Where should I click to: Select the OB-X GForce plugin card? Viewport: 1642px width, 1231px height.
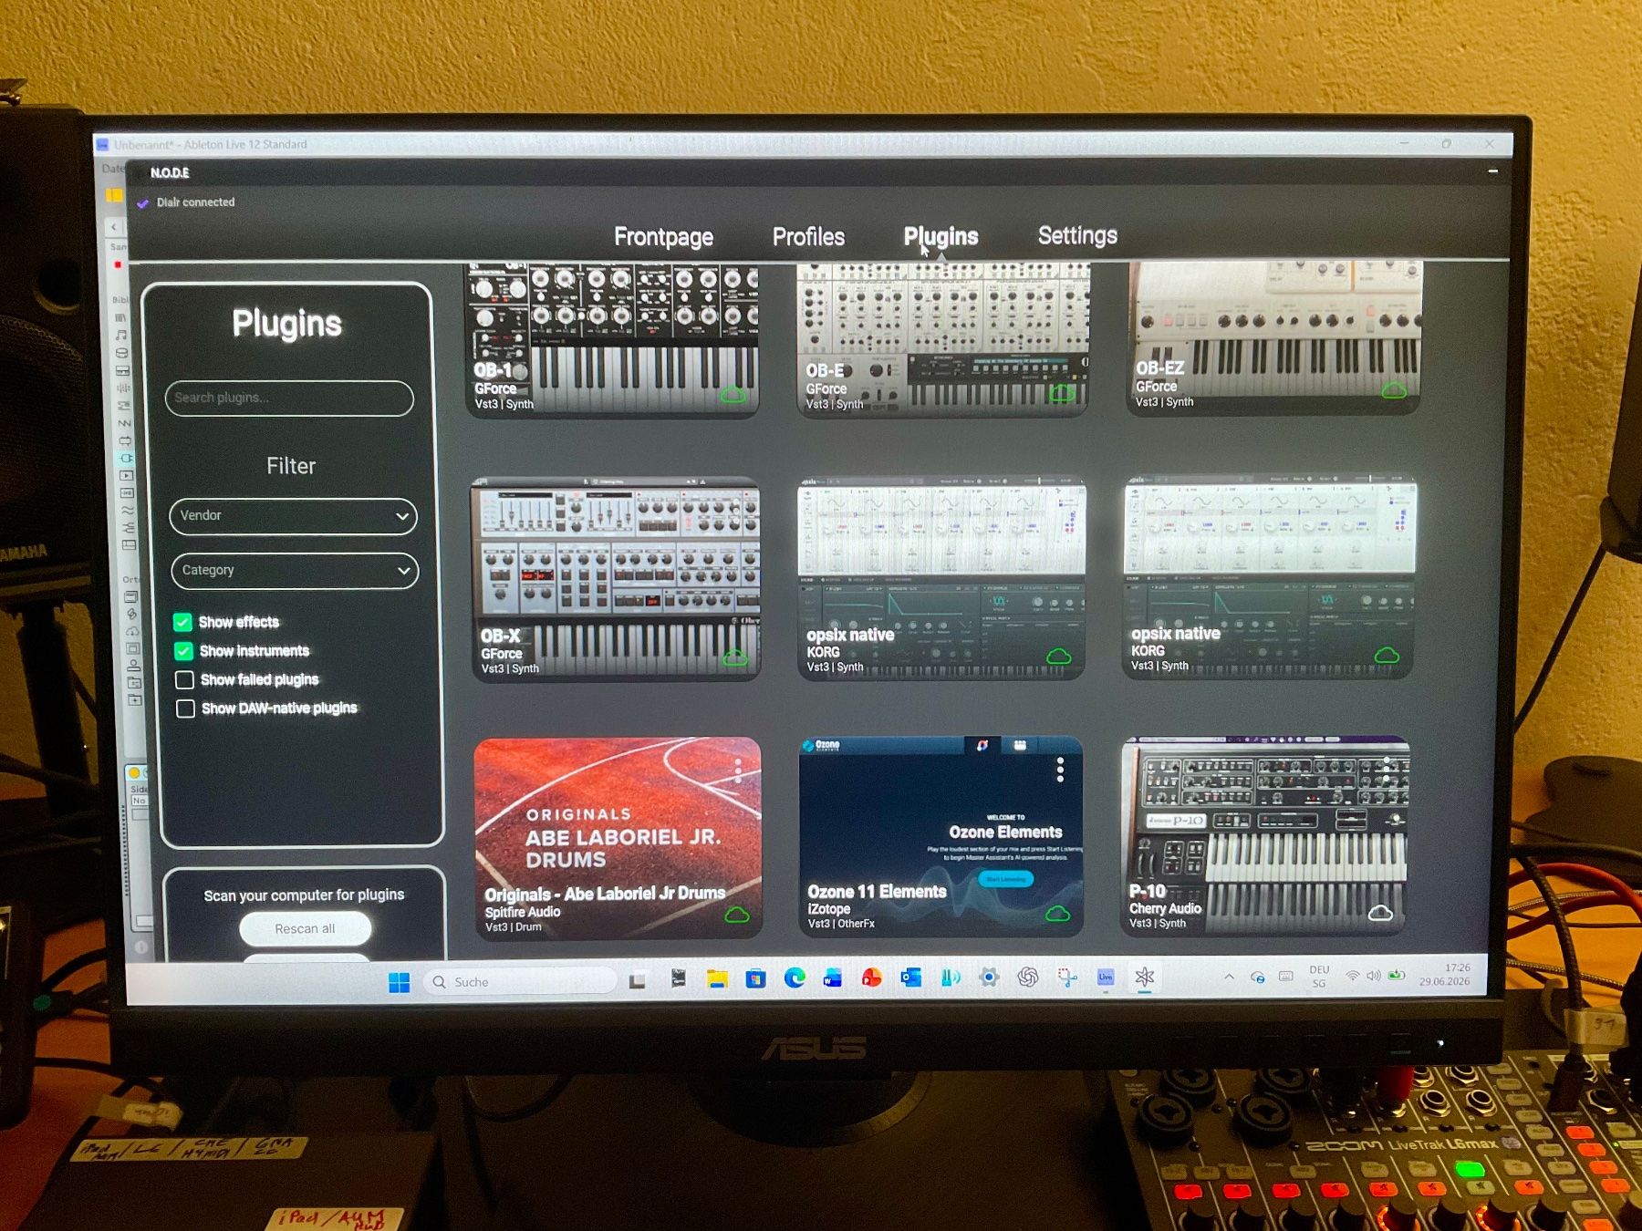click(615, 579)
